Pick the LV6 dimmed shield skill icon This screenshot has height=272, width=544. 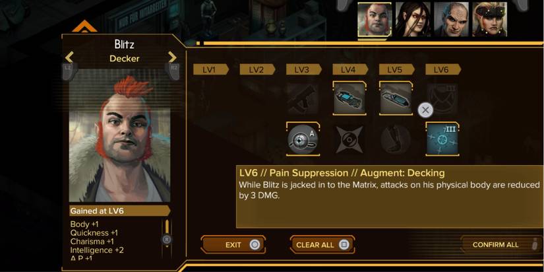(442, 98)
